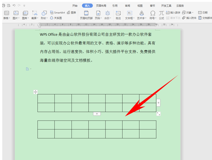Click the 艺术字 word art icon
Viewport: 212px width, 160px height.
pyautogui.click(x=142, y=13)
